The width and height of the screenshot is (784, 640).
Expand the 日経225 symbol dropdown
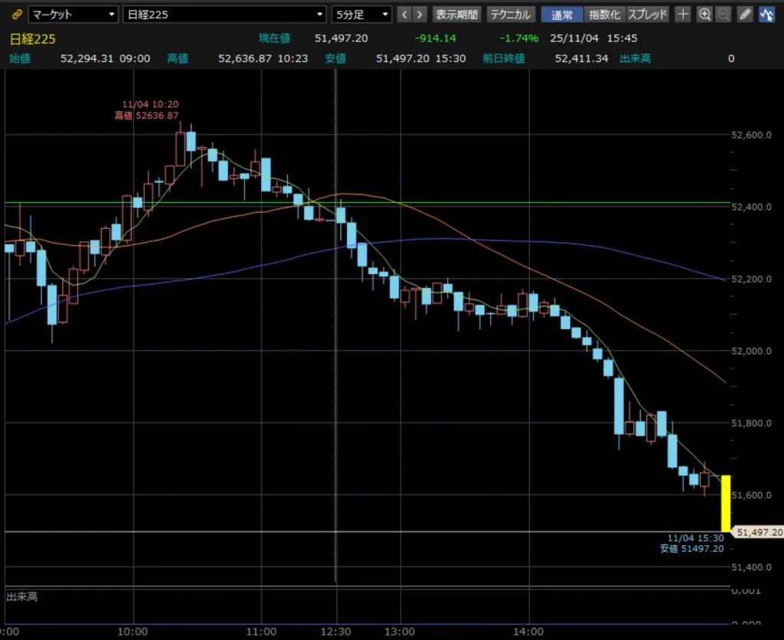click(224, 15)
